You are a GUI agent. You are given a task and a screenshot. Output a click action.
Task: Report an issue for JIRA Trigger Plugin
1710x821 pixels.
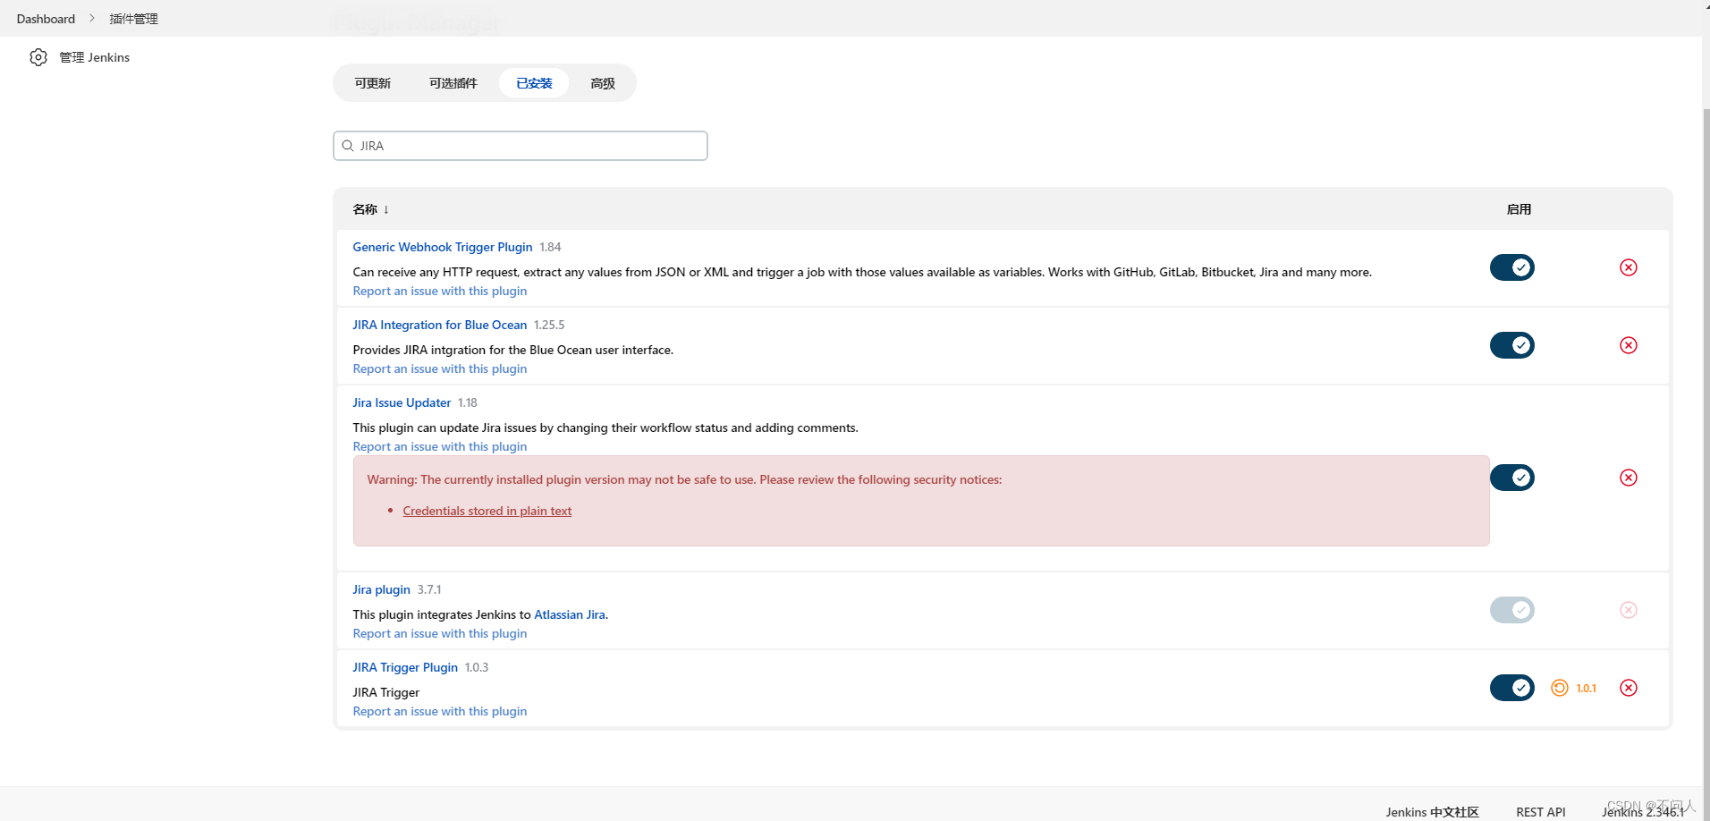point(440,711)
